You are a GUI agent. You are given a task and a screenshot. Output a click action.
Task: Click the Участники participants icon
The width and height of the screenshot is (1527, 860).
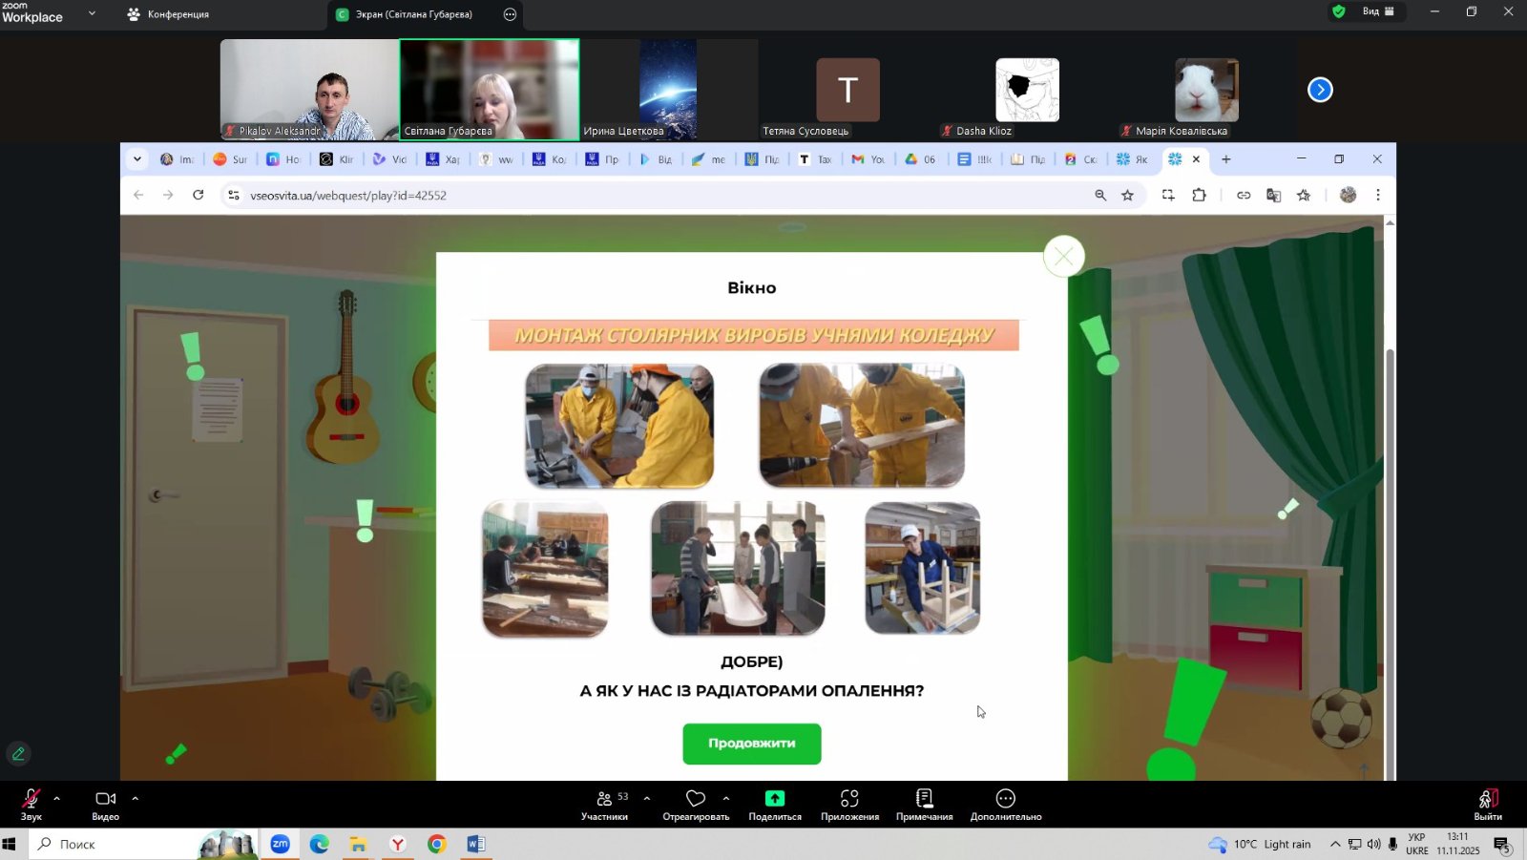pyautogui.click(x=605, y=799)
